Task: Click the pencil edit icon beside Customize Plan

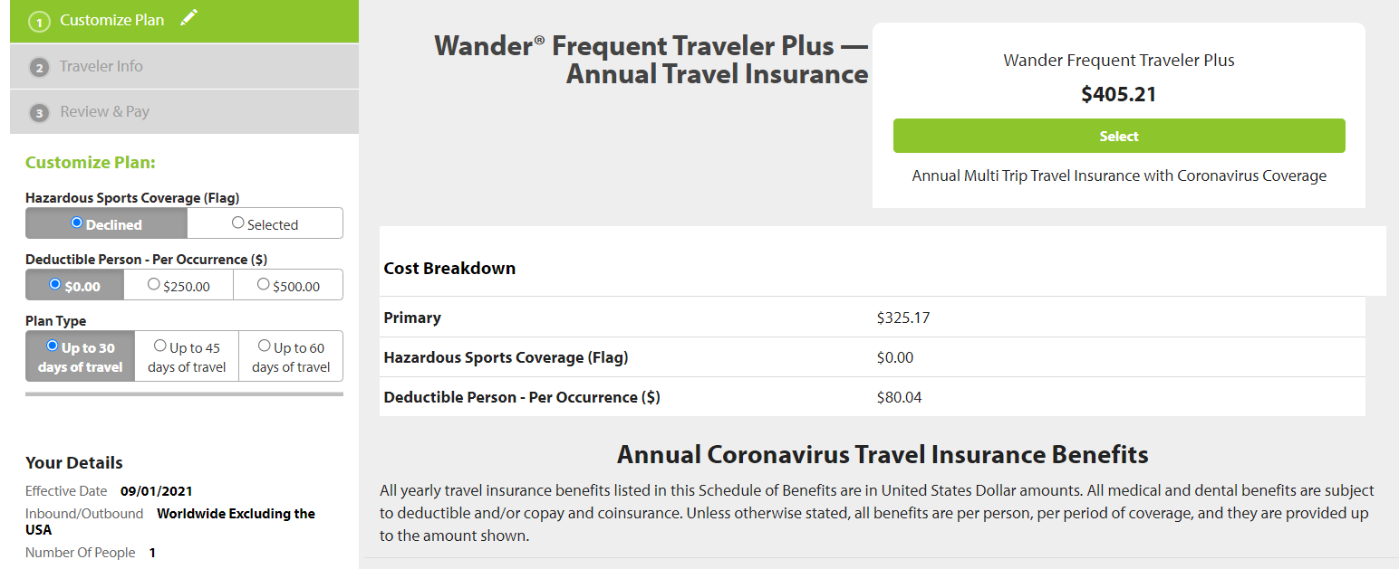Action: tap(188, 17)
